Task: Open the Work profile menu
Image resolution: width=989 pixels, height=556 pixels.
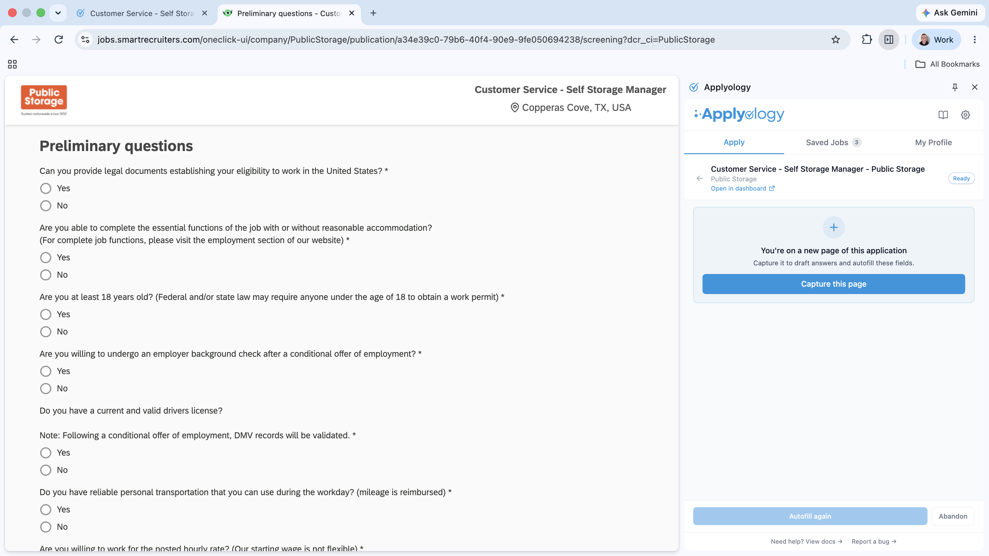Action: pyautogui.click(x=936, y=40)
